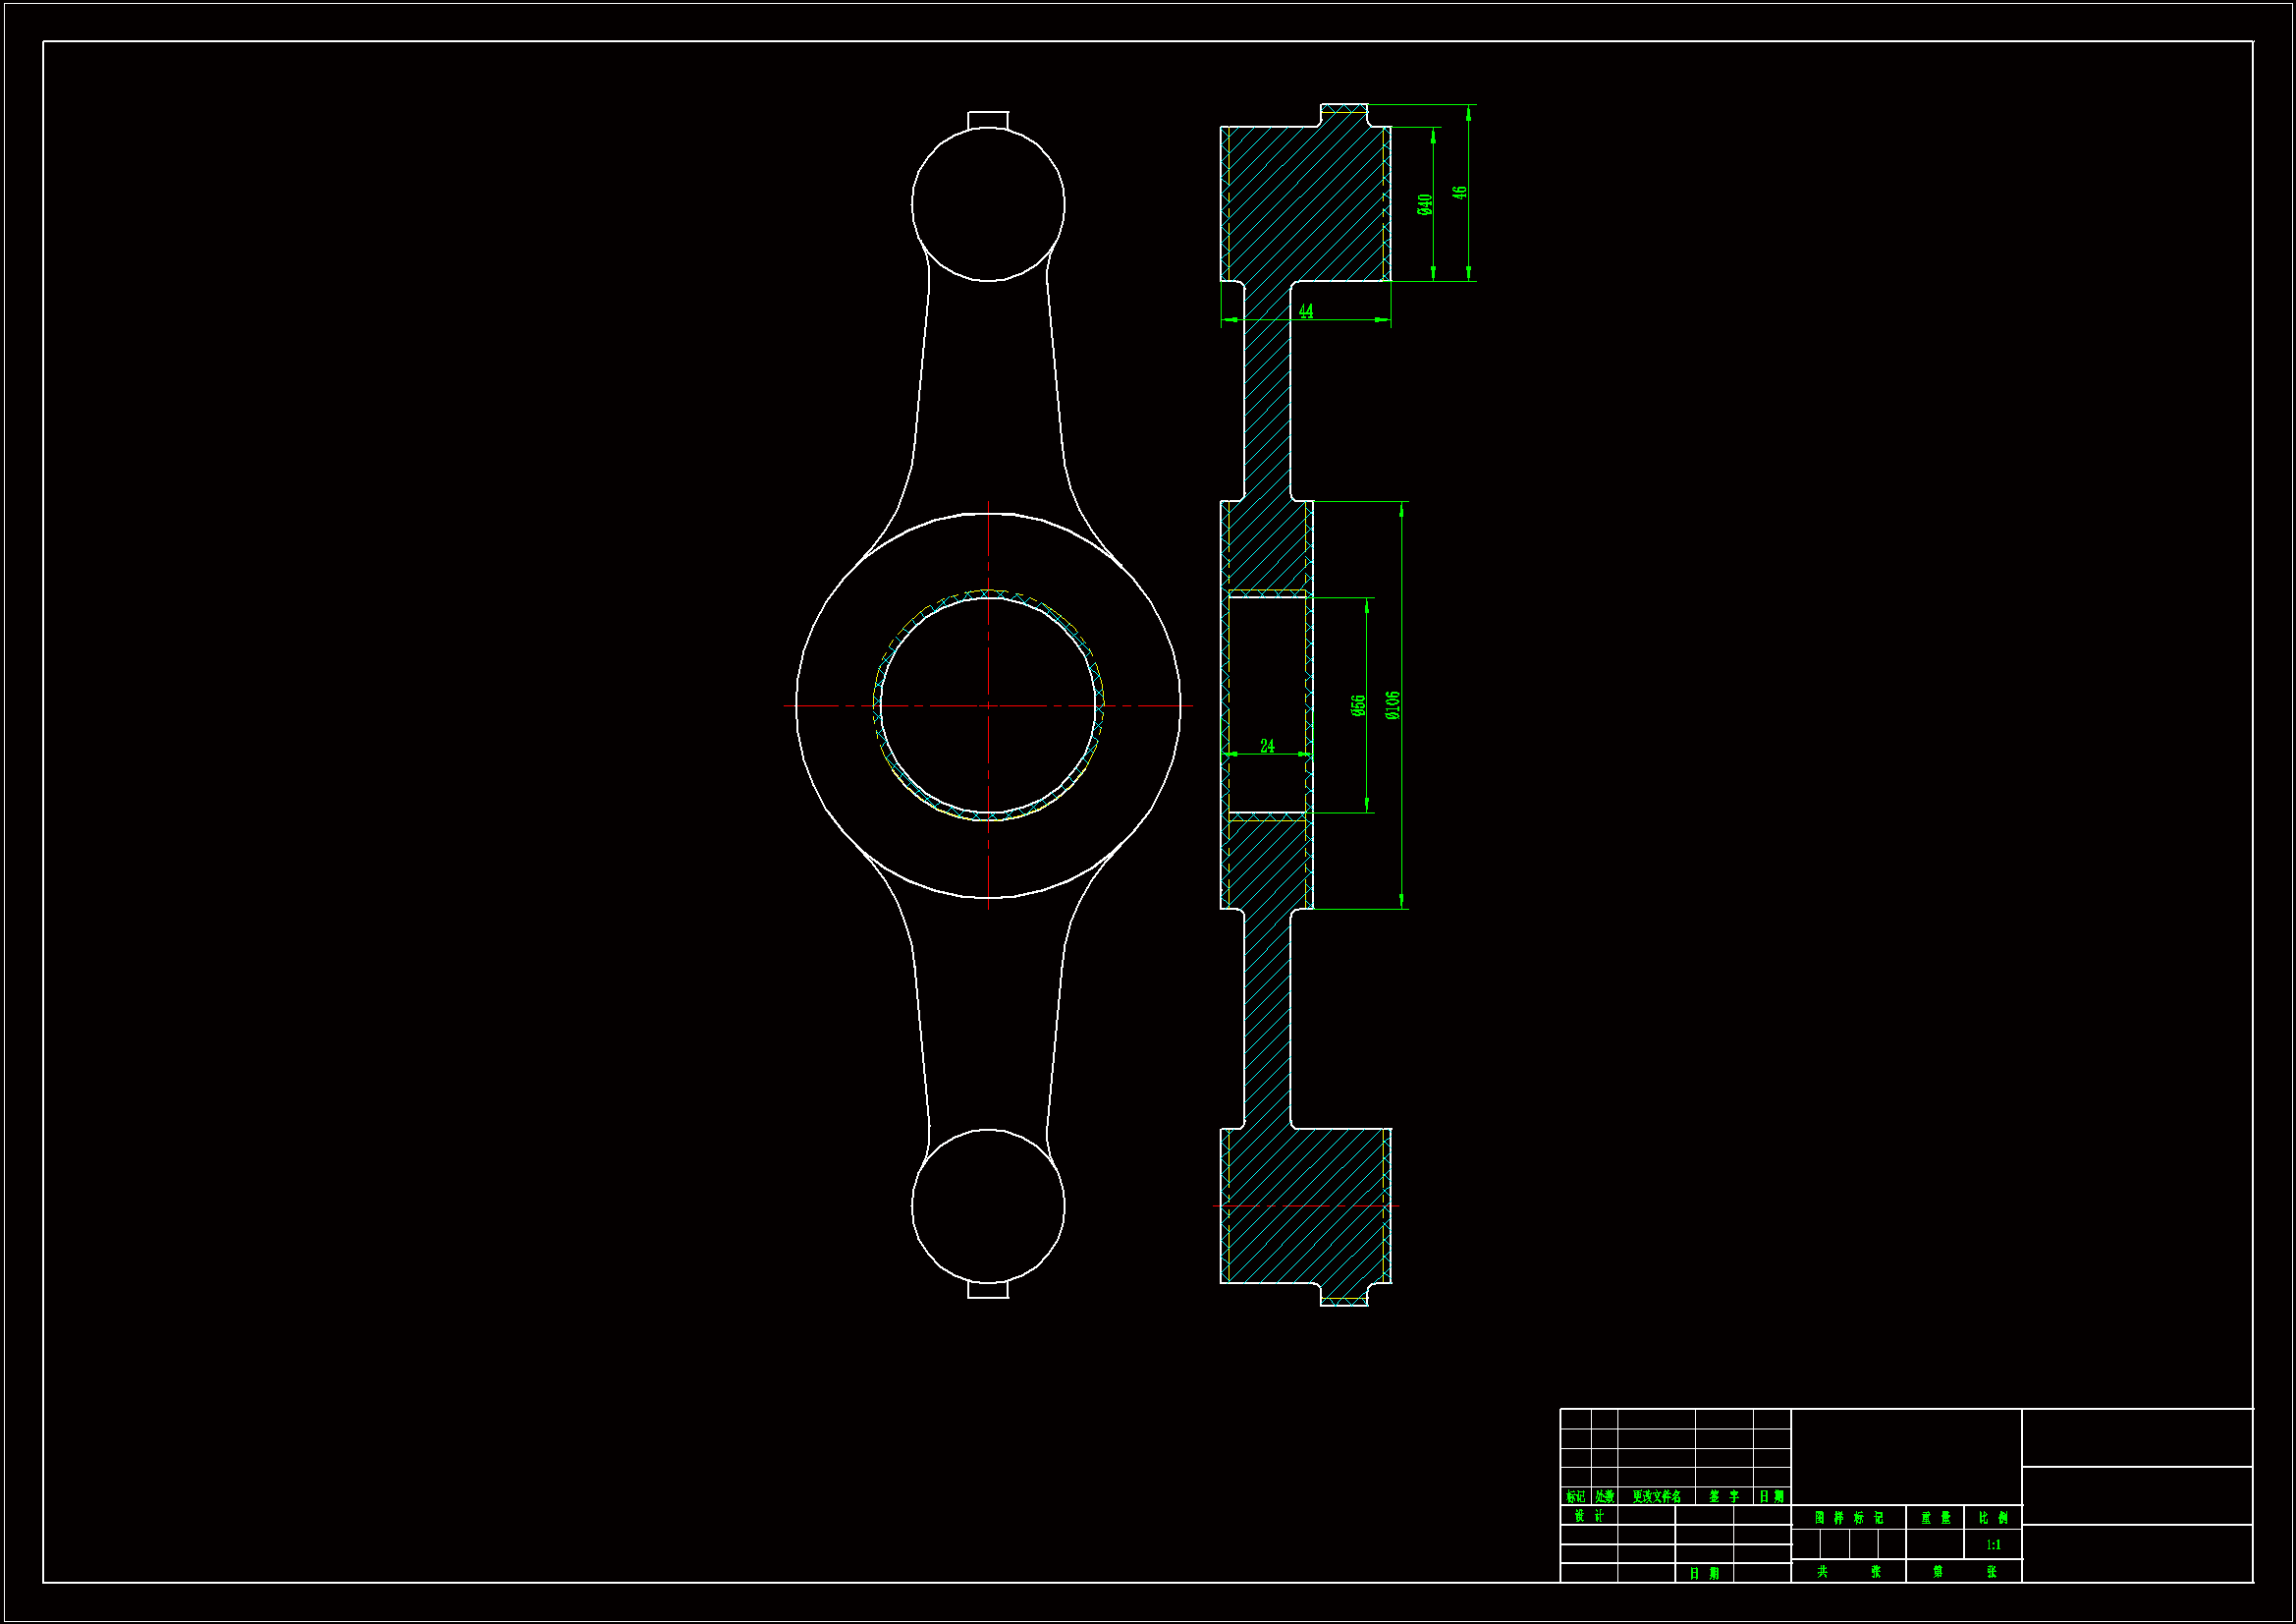The height and width of the screenshot is (1624, 2296).
Task: Click the 重量 weight header cell
Action: pyautogui.click(x=1935, y=1518)
